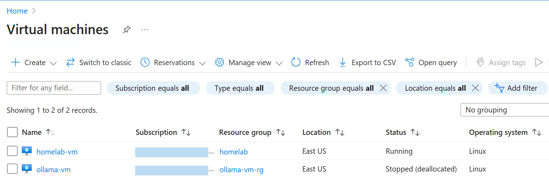549x184 pixels.
Task: Sort by the Status column
Action: pyautogui.click(x=403, y=132)
